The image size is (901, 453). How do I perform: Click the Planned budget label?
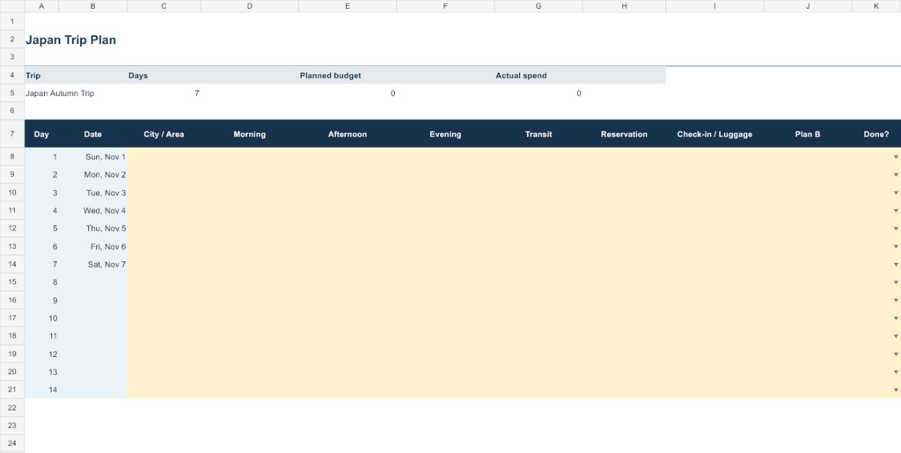[331, 76]
